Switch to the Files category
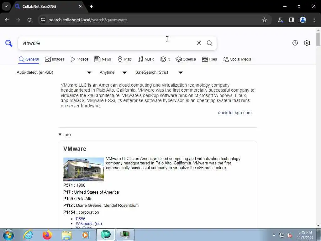Image resolution: width=321 pixels, height=241 pixels. click(x=209, y=59)
